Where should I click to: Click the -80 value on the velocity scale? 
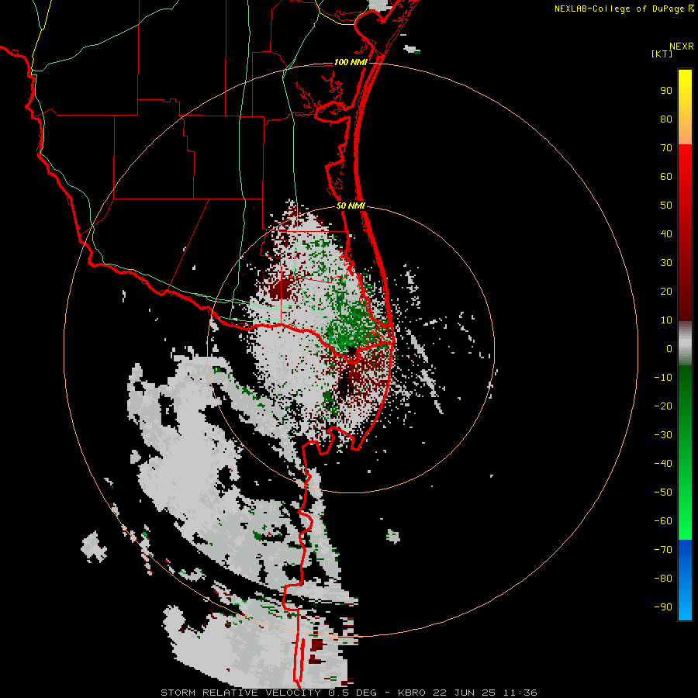(663, 579)
